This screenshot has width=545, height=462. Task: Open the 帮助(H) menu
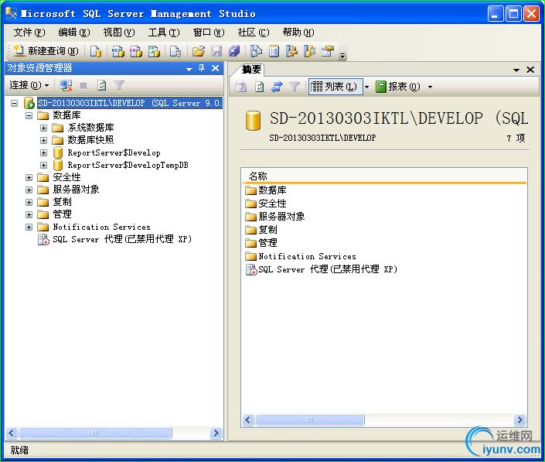click(298, 33)
